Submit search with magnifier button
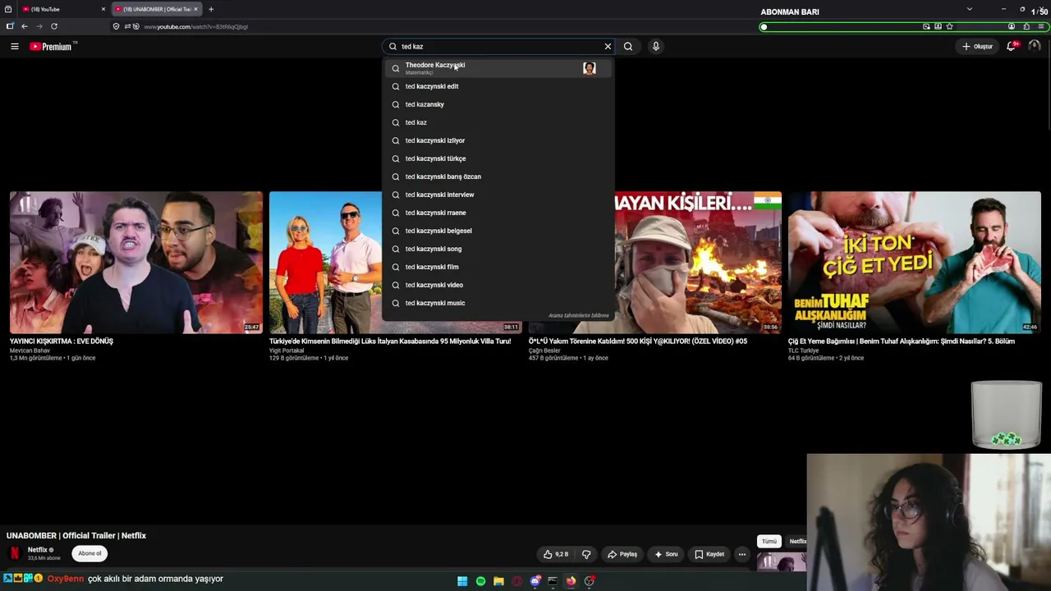1051x591 pixels. click(628, 47)
